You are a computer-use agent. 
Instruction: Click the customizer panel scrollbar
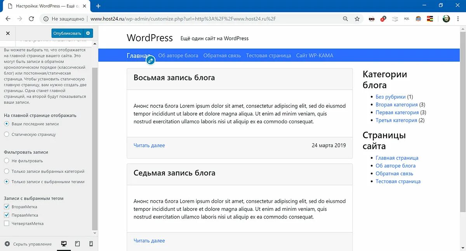(95, 148)
